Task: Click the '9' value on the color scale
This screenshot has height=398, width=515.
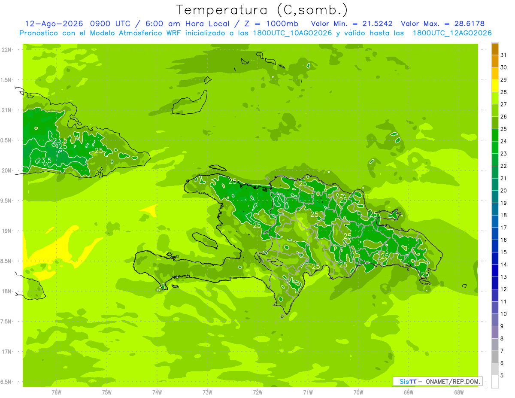Action: pos(502,326)
